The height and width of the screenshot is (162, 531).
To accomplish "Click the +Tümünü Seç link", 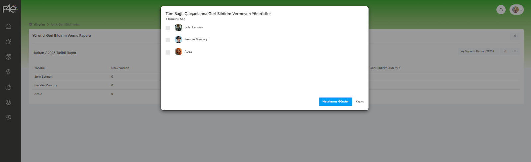I will click(x=175, y=19).
